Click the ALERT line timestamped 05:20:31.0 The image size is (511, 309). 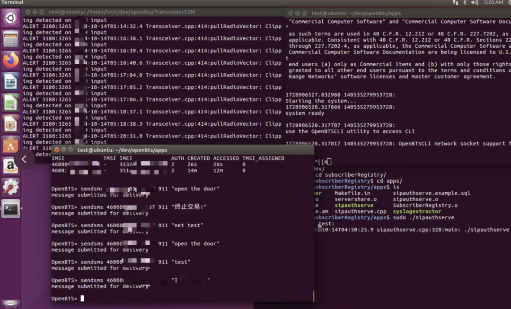click(x=152, y=136)
